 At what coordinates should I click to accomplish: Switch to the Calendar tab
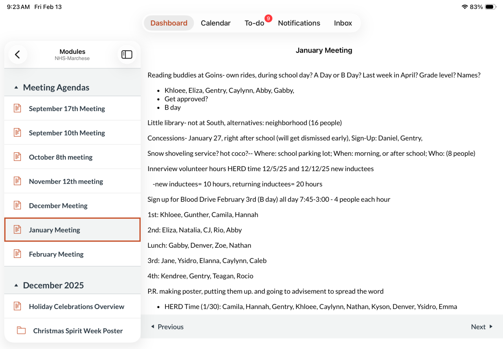point(215,23)
